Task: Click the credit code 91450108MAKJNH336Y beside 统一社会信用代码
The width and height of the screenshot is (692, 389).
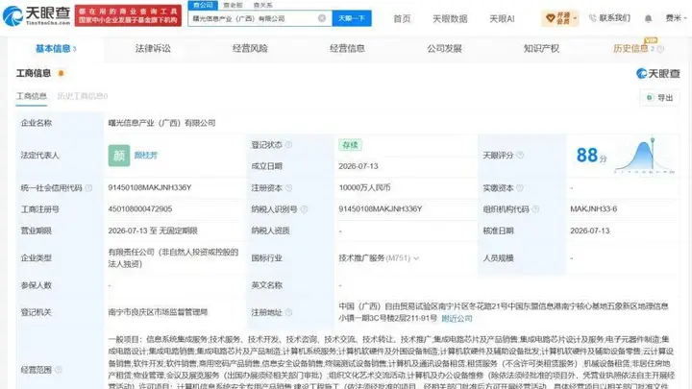Action: click(150, 187)
